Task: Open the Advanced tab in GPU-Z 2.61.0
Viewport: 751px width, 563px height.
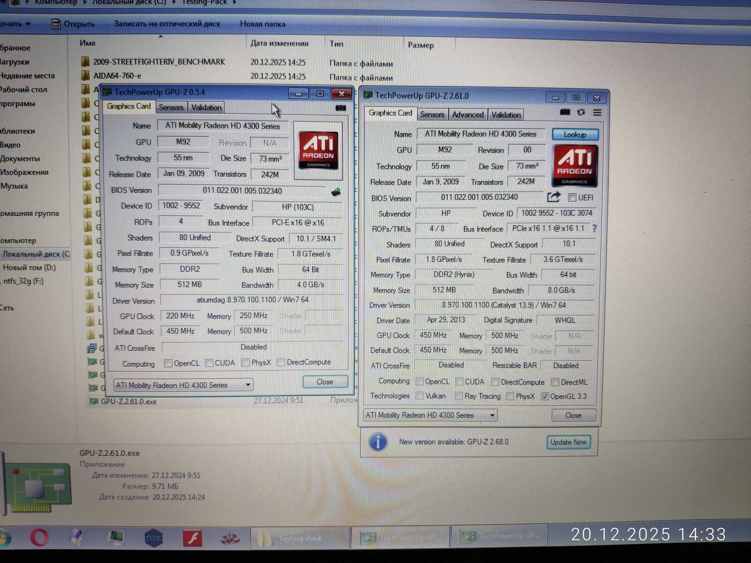Action: [467, 114]
